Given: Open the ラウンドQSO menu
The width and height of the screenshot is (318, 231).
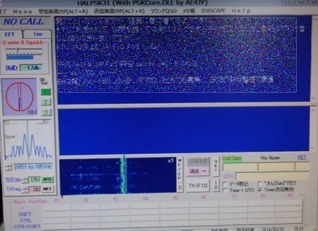Looking at the screenshot, I should point(164,11).
